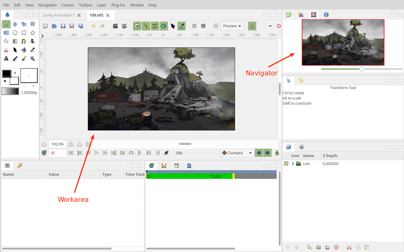Open the Canvas menu
Image resolution: width=404 pixels, height=252 pixels.
click(68, 5)
